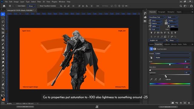194x109 pixels.
Task: Toggle Small Caps text style
Action: coord(162,33)
